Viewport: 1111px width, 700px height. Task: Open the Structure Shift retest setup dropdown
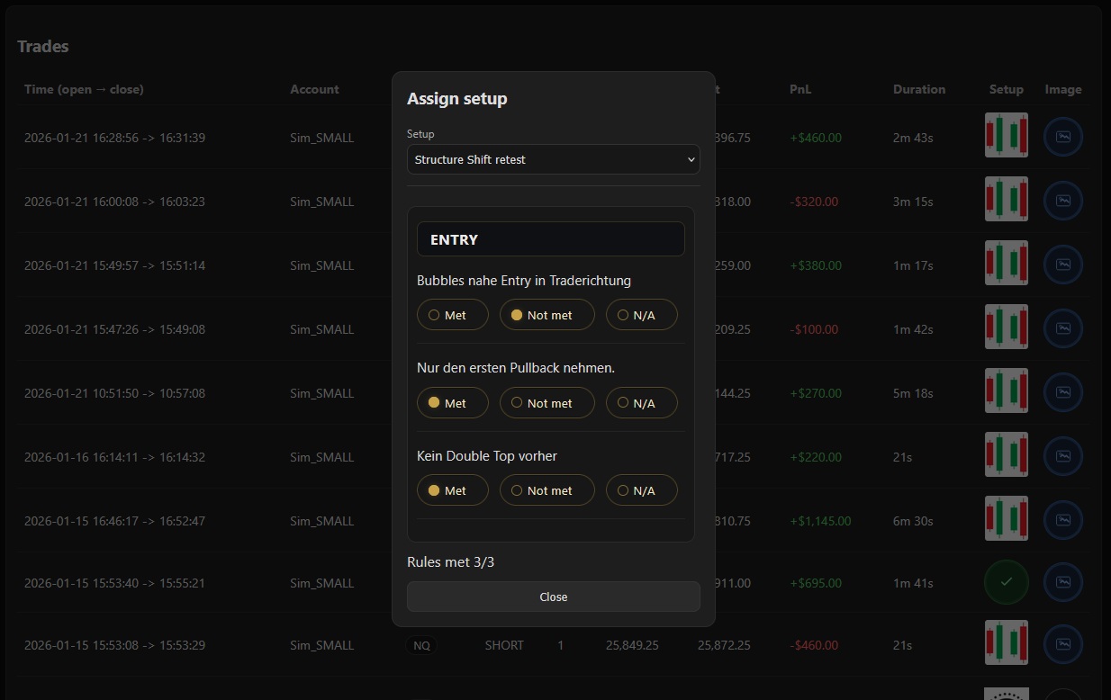pos(553,159)
